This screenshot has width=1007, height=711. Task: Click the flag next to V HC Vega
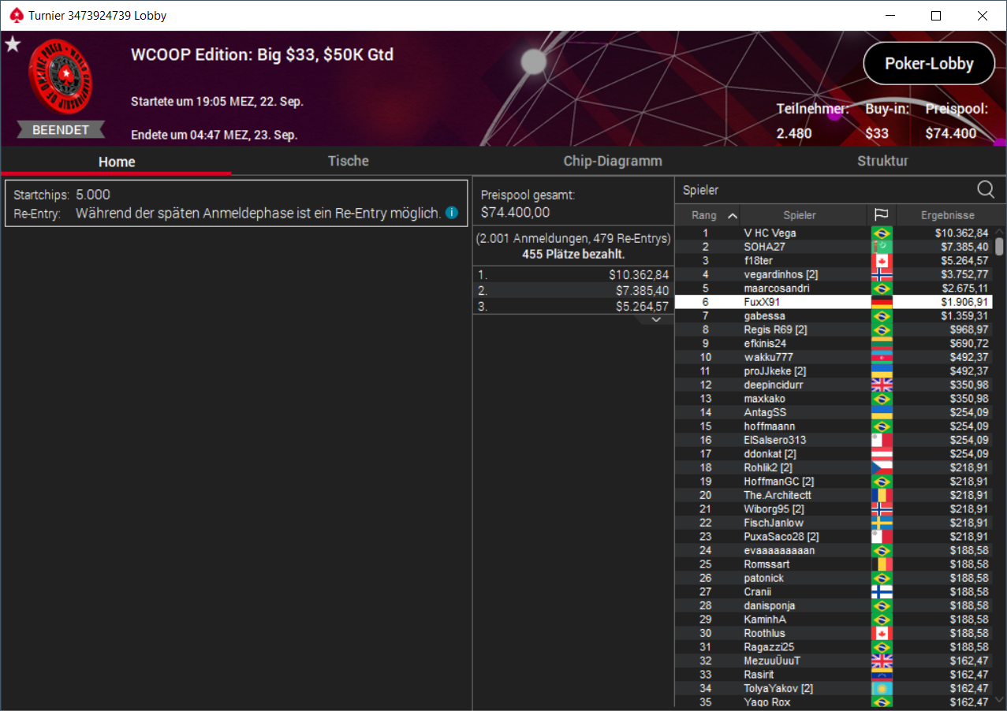click(x=881, y=233)
